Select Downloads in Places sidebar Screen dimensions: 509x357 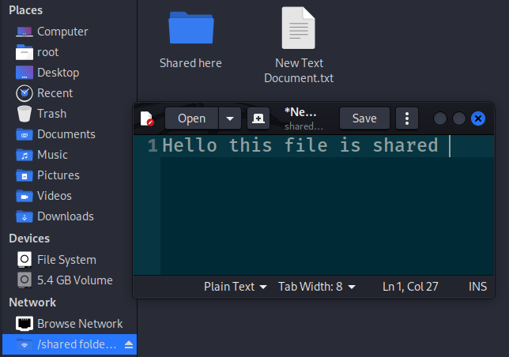point(65,216)
